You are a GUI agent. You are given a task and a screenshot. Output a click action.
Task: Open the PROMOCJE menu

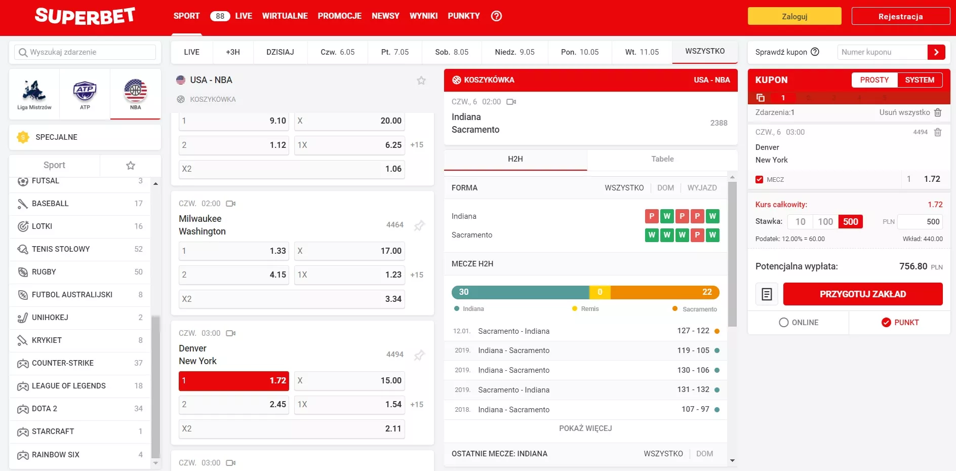pos(339,16)
